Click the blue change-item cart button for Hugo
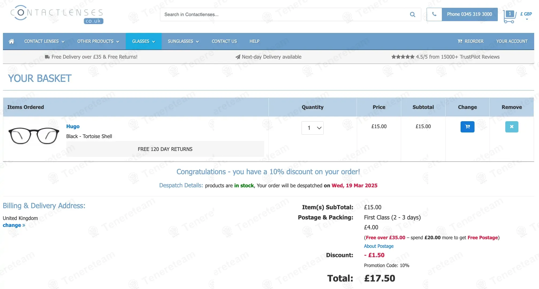Image resolution: width=539 pixels, height=289 pixels. [x=467, y=127]
